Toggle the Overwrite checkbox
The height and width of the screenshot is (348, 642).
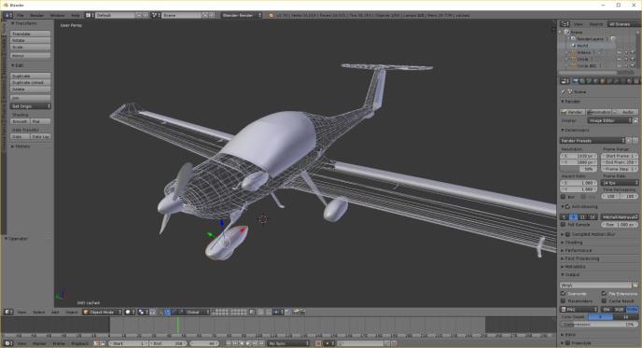564,294
